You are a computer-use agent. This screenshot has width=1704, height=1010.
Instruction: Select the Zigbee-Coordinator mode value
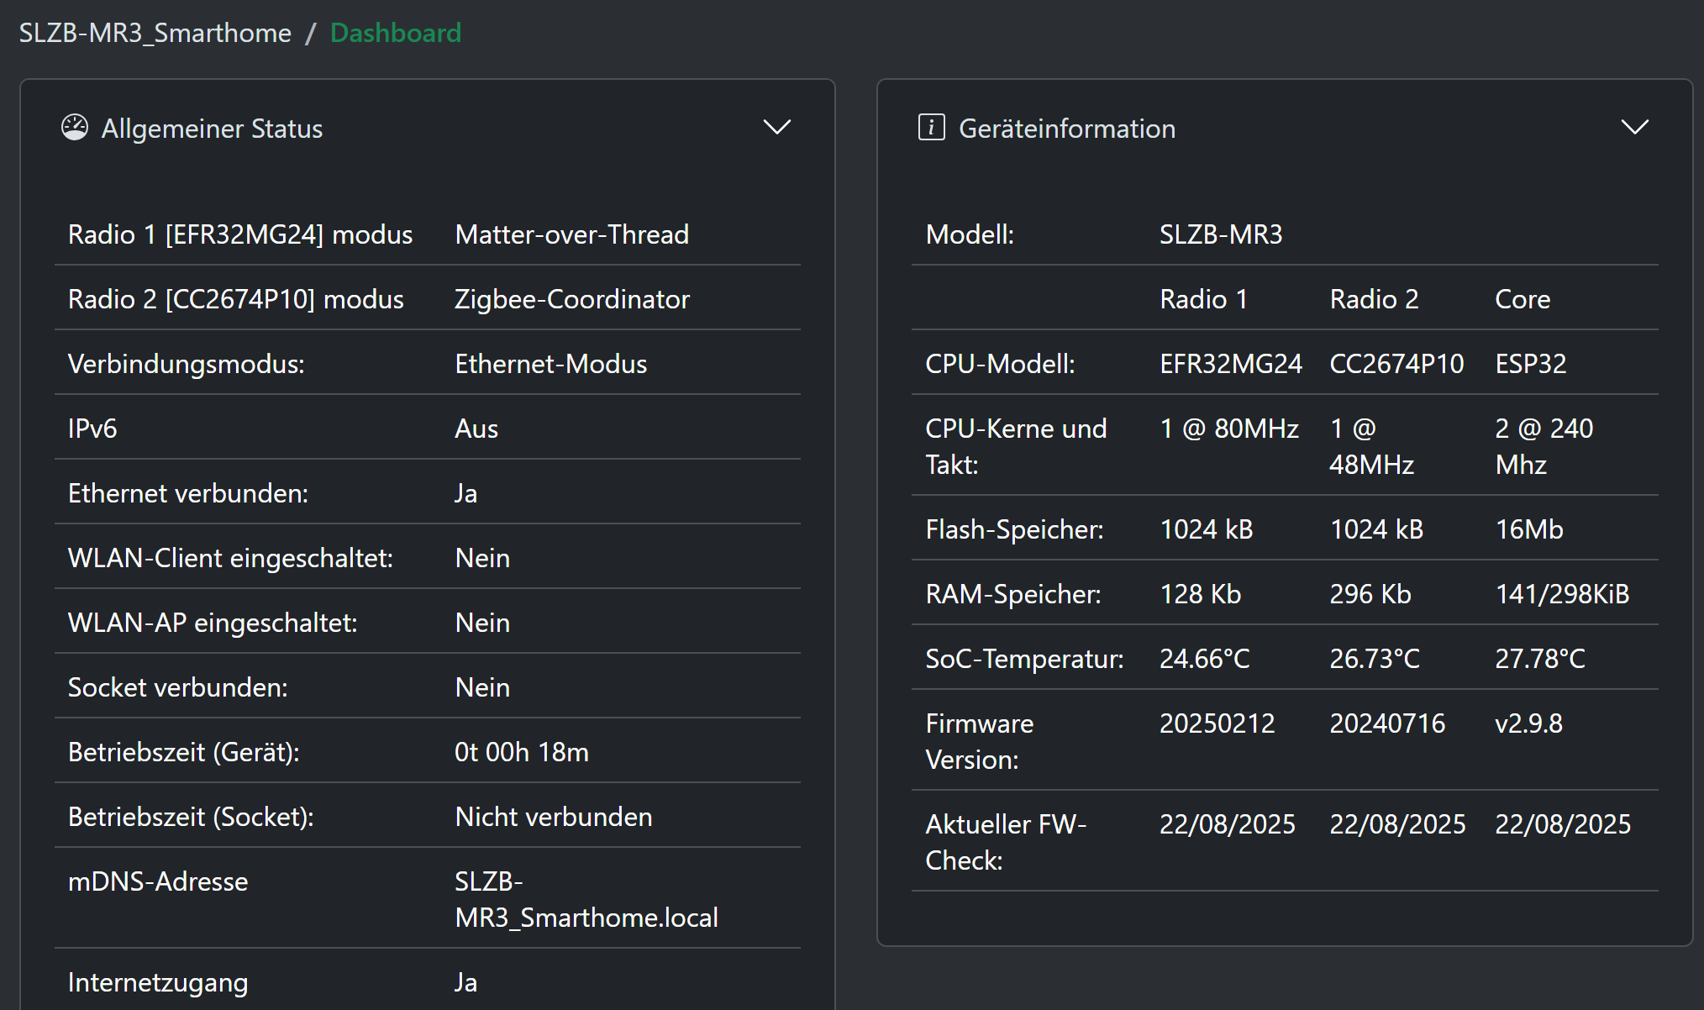click(571, 299)
